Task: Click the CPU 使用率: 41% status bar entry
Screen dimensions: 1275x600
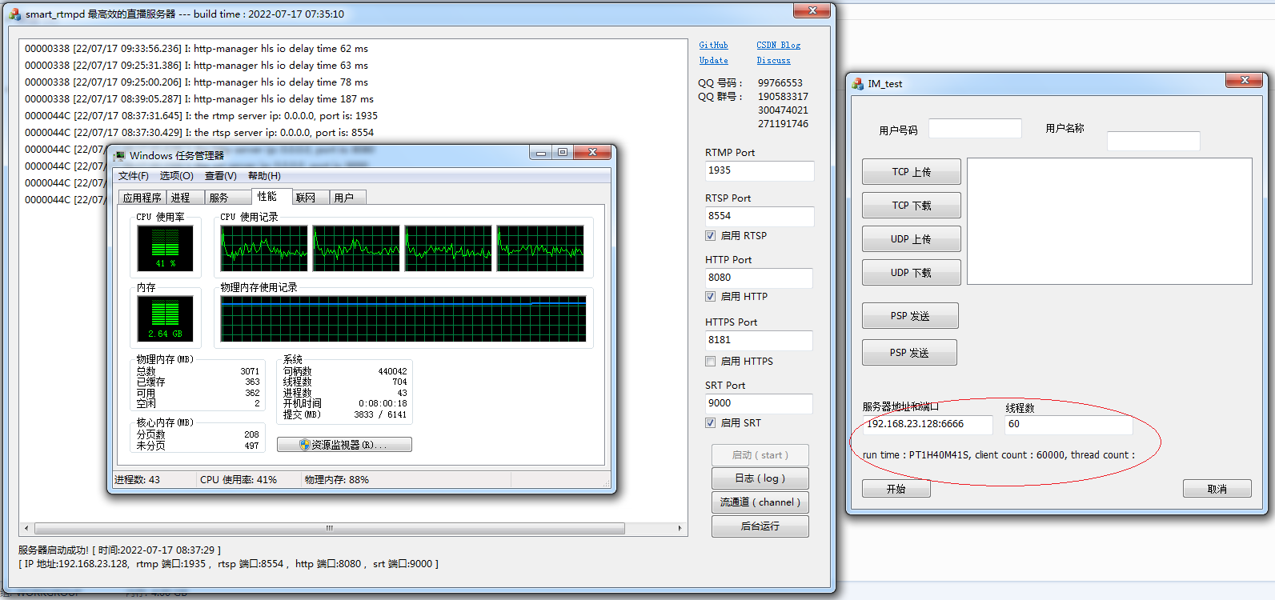Action: (x=239, y=480)
